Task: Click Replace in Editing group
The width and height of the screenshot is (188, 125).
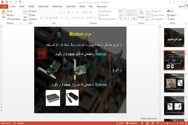Action: coord(172,15)
